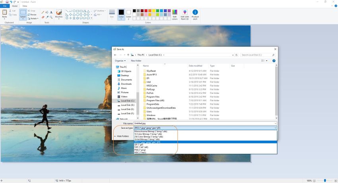The width and height of the screenshot is (338, 183).
Task: Open the File menu
Action: pyautogui.click(x=5, y=6)
